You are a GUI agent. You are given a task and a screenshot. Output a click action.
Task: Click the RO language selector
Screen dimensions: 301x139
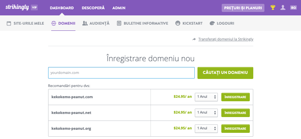coord(293,8)
